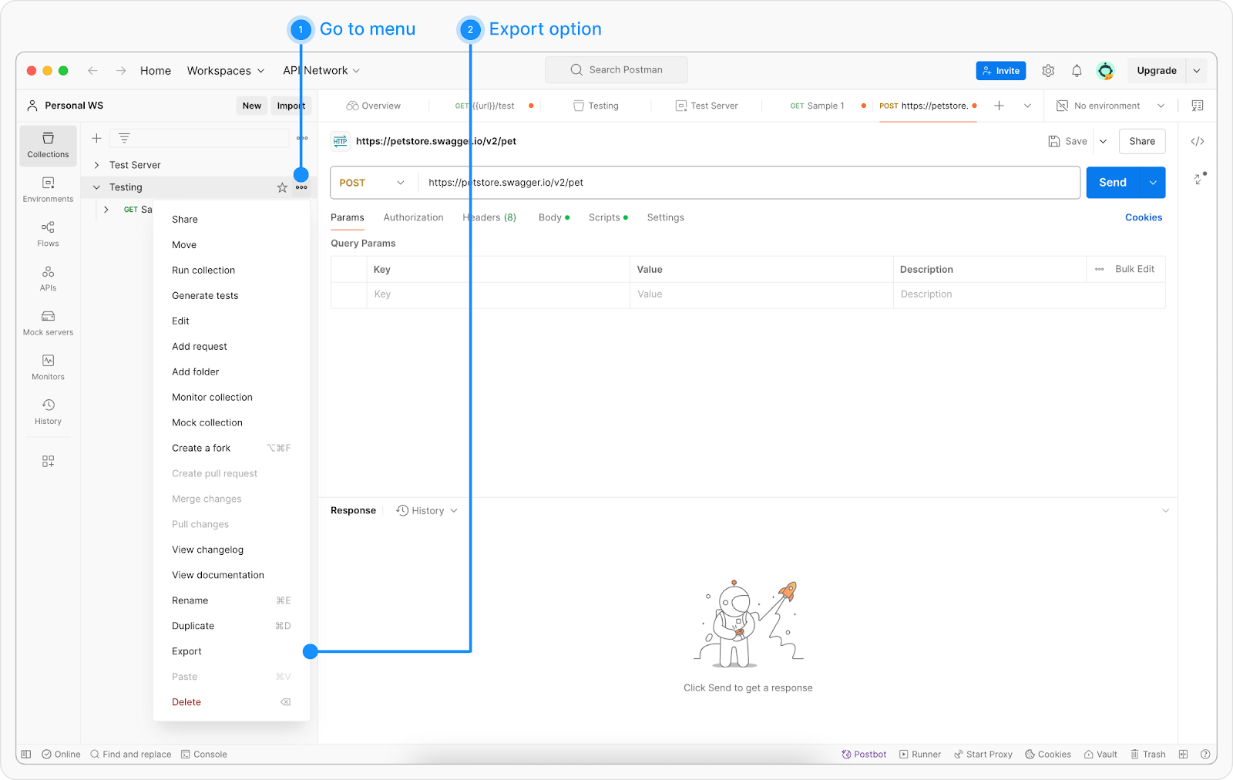Open the POST method dropdown
Screen dimensions: 1233x780
[x=372, y=183]
